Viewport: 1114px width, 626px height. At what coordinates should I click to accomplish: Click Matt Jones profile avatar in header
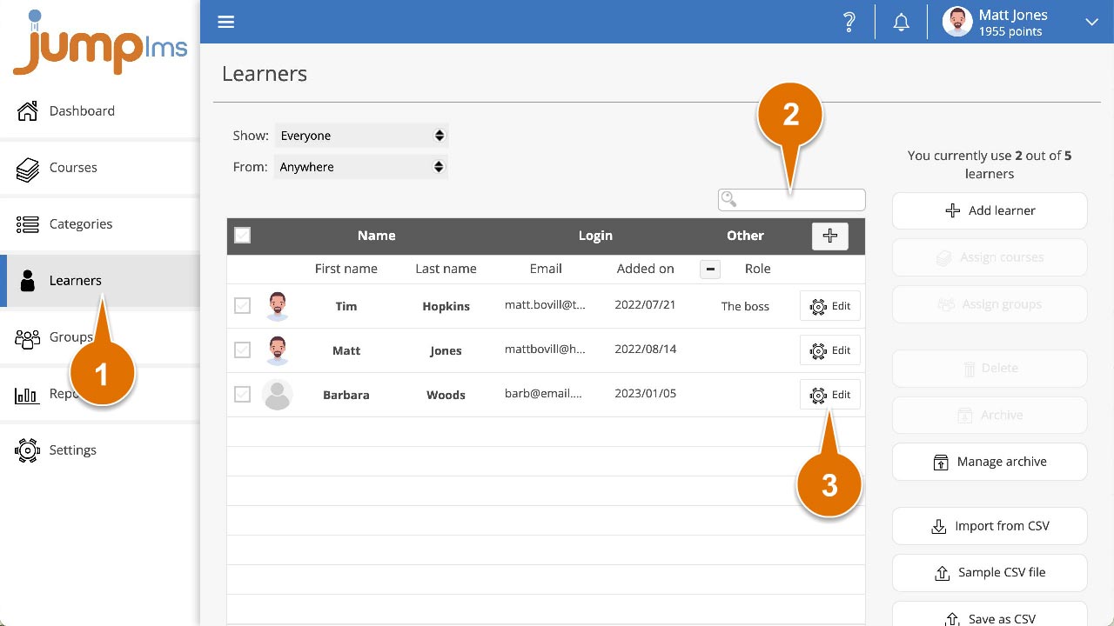click(x=957, y=23)
